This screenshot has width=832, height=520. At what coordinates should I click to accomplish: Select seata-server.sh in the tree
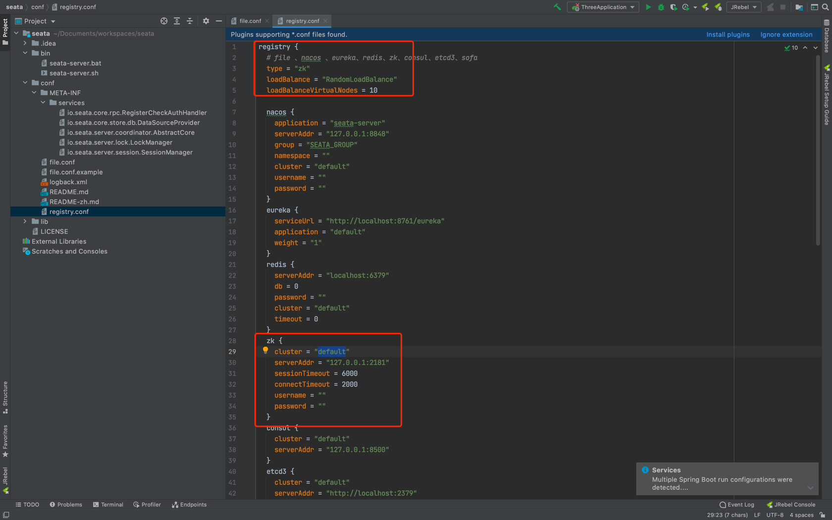[74, 73]
